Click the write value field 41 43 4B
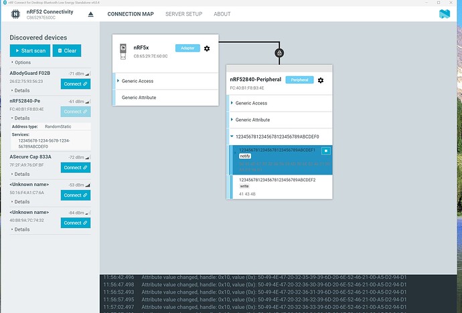Image resolution: width=462 pixels, height=313 pixels. (x=247, y=194)
